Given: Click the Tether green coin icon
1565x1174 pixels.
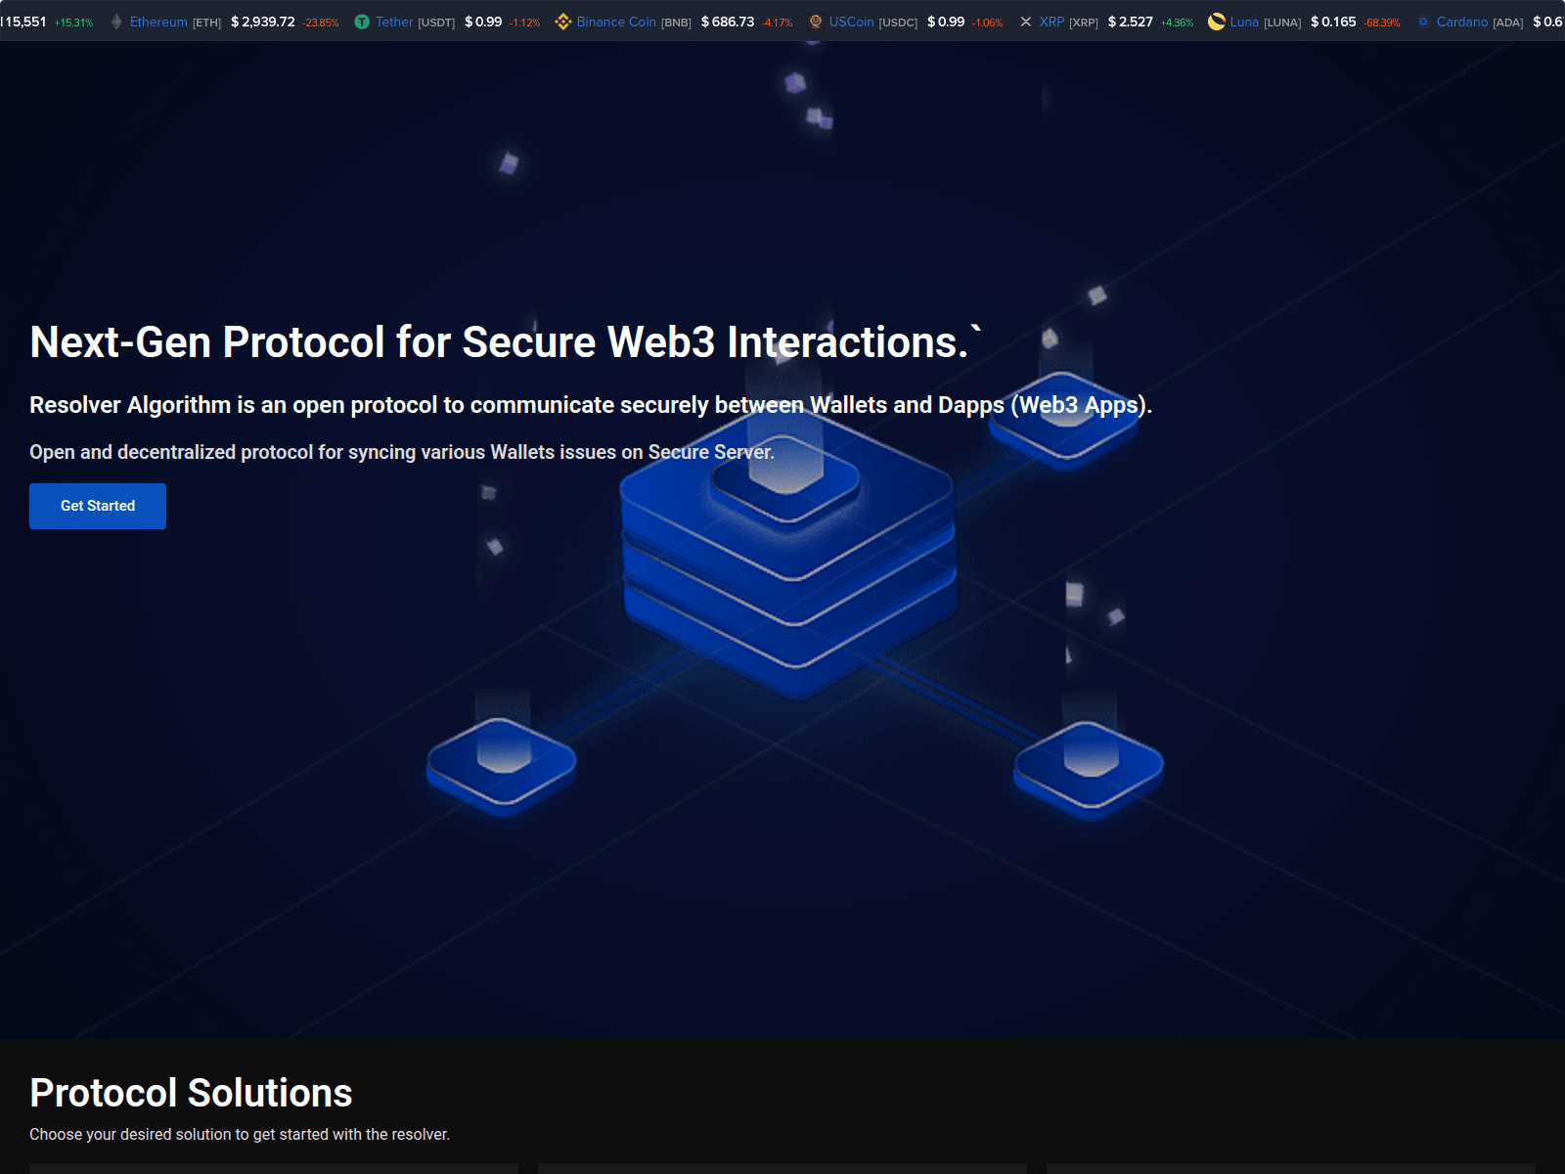Looking at the screenshot, I should click(362, 22).
